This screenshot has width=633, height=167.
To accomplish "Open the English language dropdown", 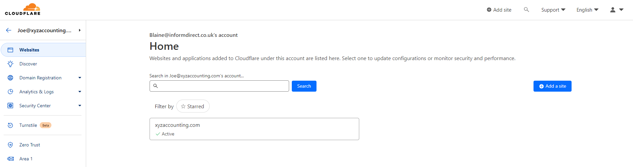I will pos(587,10).
